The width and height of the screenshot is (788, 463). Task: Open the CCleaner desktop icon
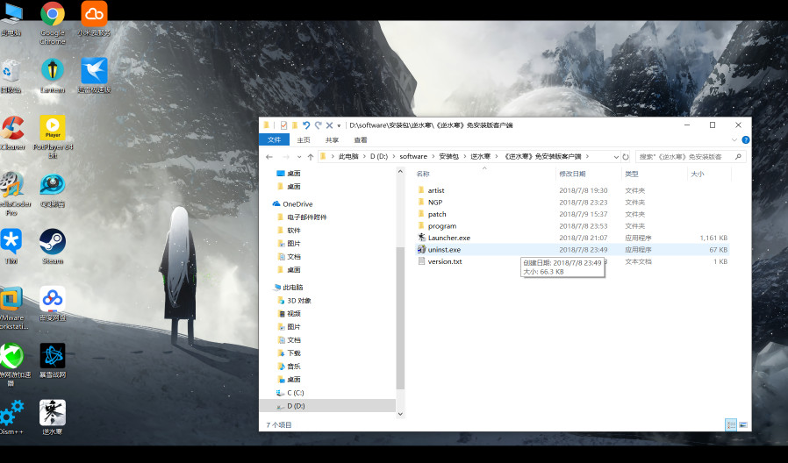12,133
